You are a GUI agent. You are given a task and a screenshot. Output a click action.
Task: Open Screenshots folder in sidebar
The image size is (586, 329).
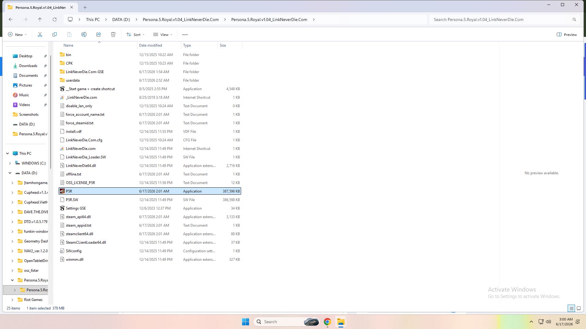tap(29, 115)
